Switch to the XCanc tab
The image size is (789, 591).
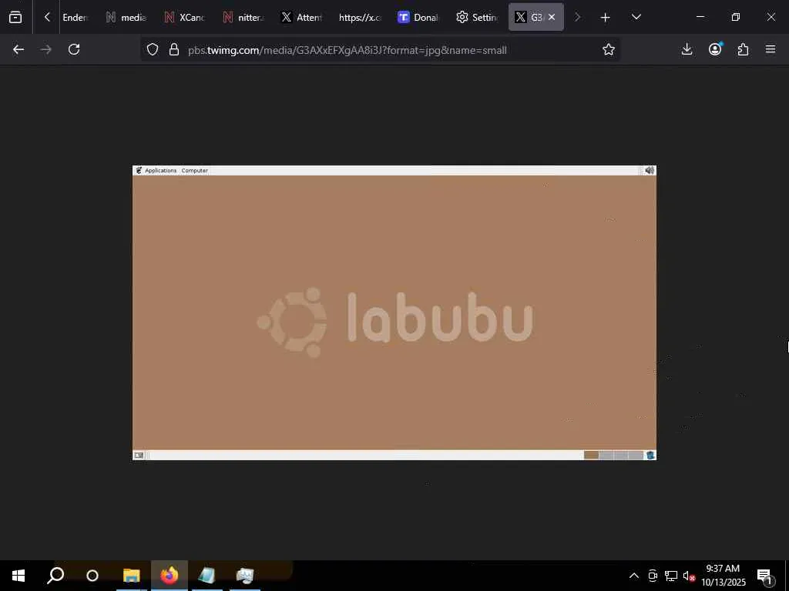[185, 17]
